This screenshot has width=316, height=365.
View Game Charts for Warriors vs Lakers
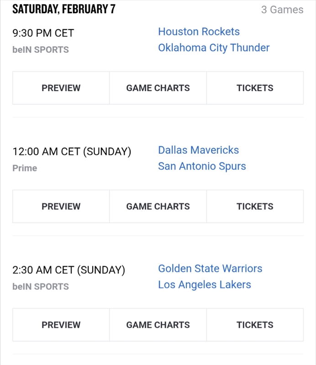click(158, 325)
